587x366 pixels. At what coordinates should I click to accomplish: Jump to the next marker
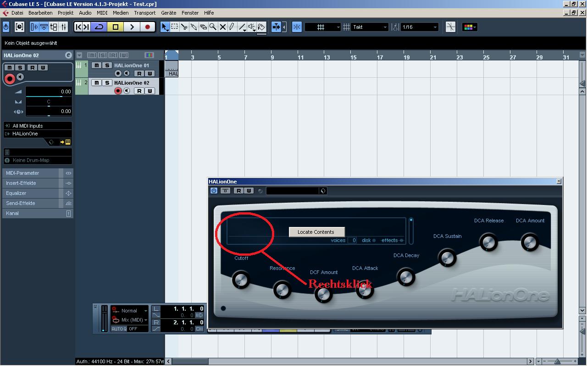(86, 27)
